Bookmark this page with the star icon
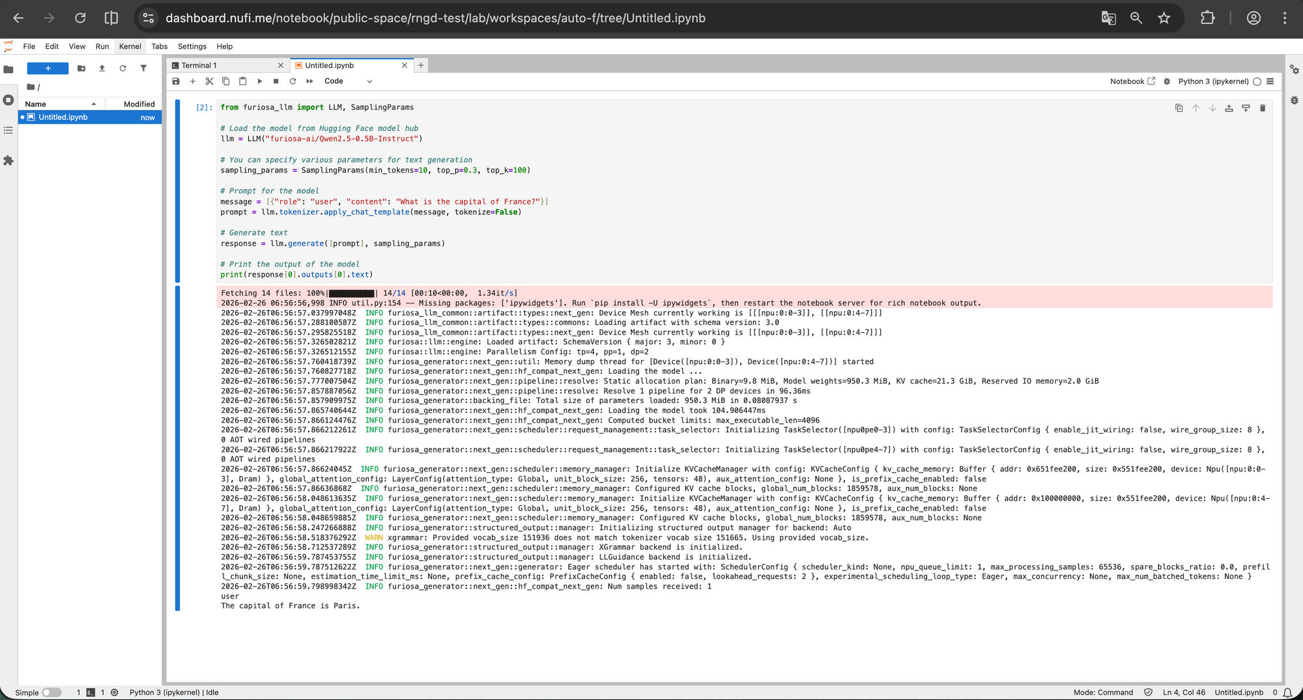 point(1164,18)
